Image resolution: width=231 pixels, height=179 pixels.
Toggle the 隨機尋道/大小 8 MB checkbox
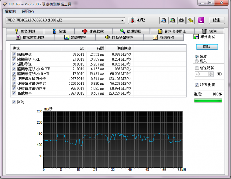pyautogui.click(x=14, y=74)
